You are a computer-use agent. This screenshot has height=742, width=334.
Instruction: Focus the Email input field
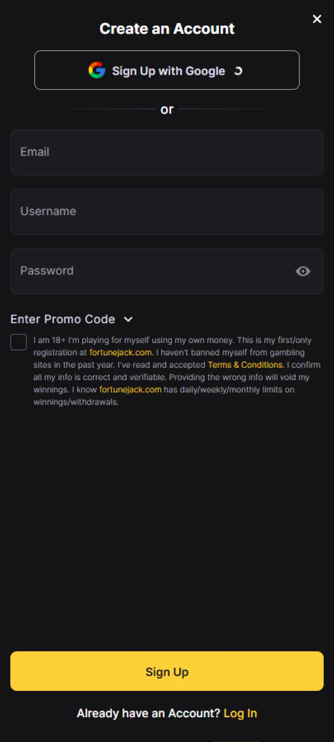coord(167,152)
